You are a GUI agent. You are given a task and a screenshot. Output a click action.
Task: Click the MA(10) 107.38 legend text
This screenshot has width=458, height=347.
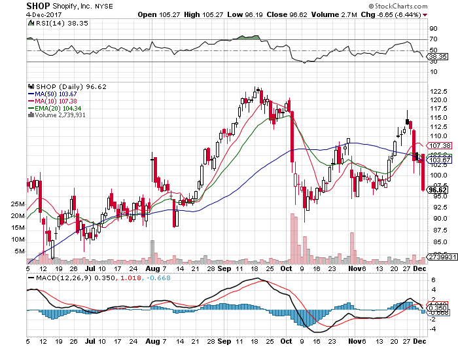coord(56,101)
